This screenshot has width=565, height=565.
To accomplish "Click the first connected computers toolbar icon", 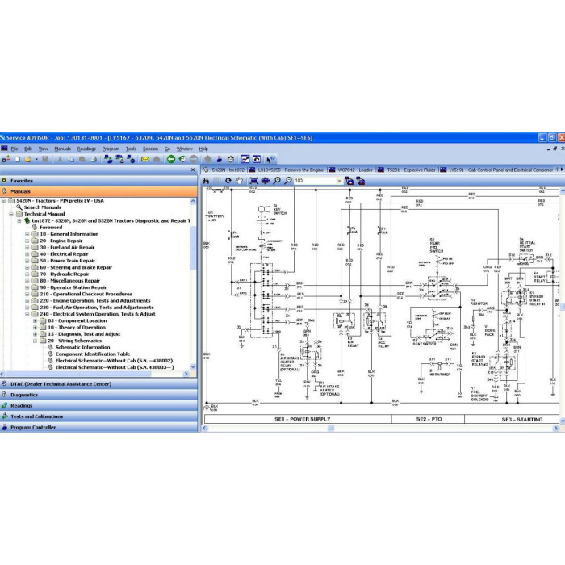I will click(x=107, y=159).
